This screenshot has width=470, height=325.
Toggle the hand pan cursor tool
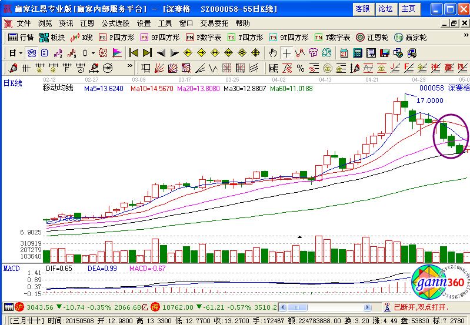click(272, 53)
